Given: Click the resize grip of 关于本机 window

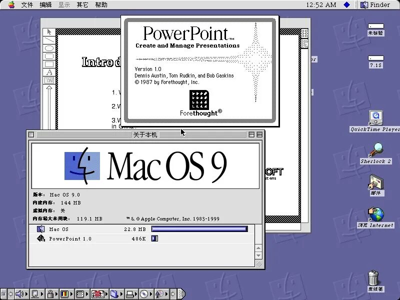Looking at the screenshot, I should [259, 263].
